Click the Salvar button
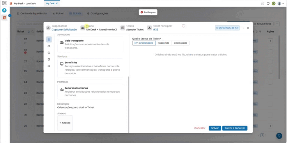Viewport: 287px width, 143px height. coord(215,128)
